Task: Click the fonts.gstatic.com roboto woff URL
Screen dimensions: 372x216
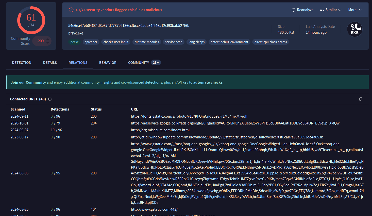Action: click(x=189, y=116)
